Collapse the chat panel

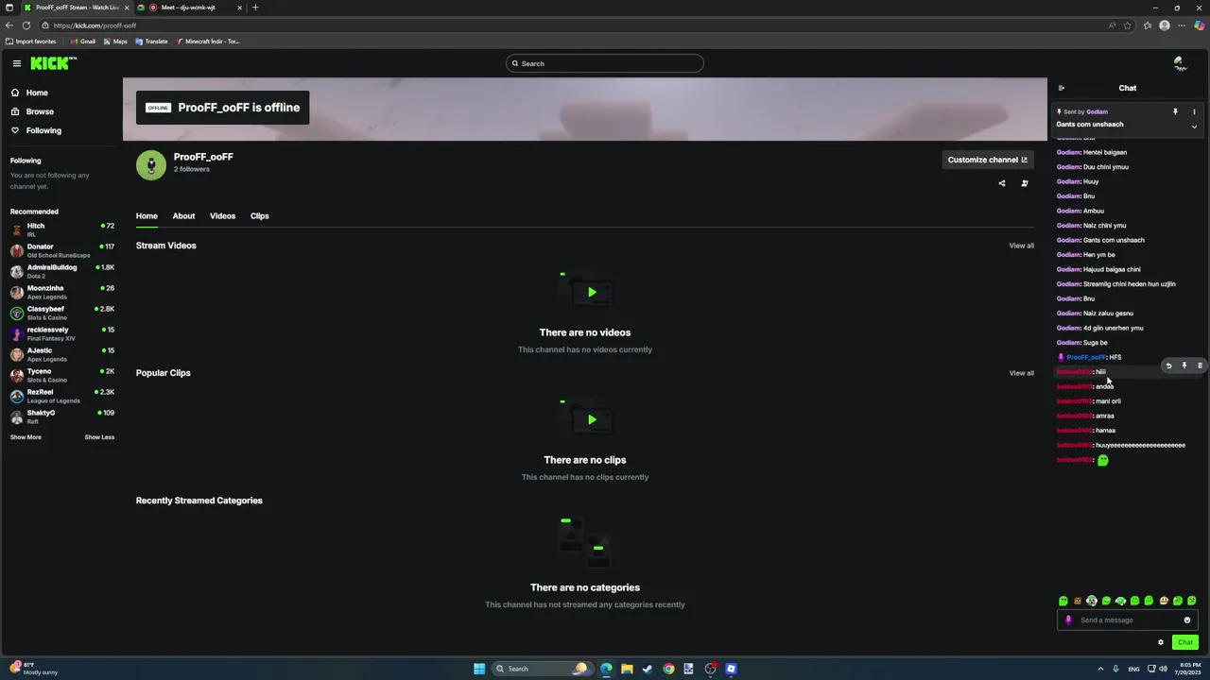pos(1061,88)
